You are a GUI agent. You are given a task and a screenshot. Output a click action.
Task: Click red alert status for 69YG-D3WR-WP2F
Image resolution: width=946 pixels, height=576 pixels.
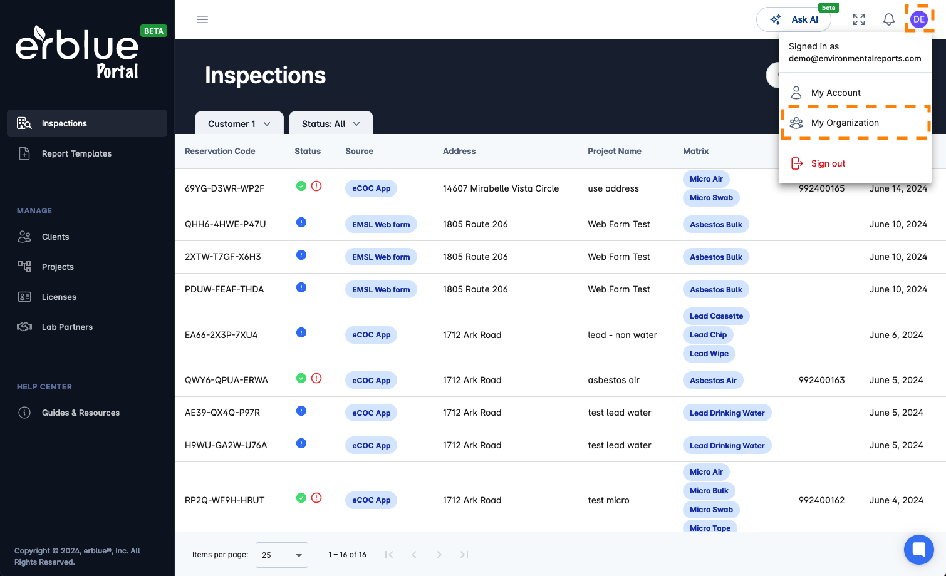(316, 186)
